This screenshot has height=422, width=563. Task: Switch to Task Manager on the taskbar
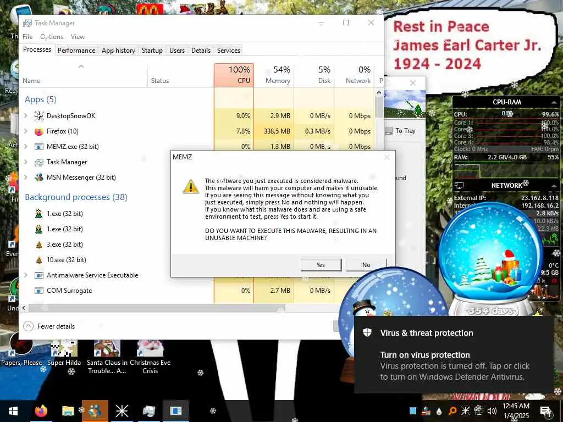click(148, 411)
